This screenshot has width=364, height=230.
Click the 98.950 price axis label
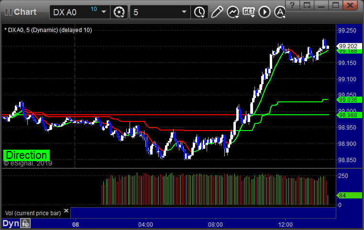coord(347,127)
